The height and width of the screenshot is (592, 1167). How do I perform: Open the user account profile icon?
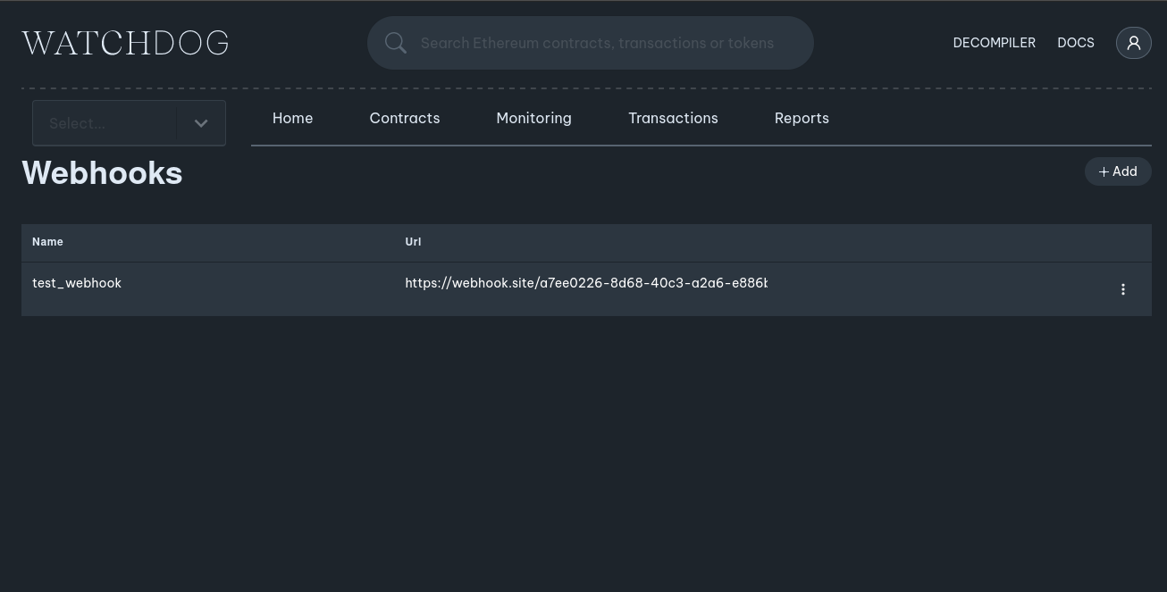1133,43
